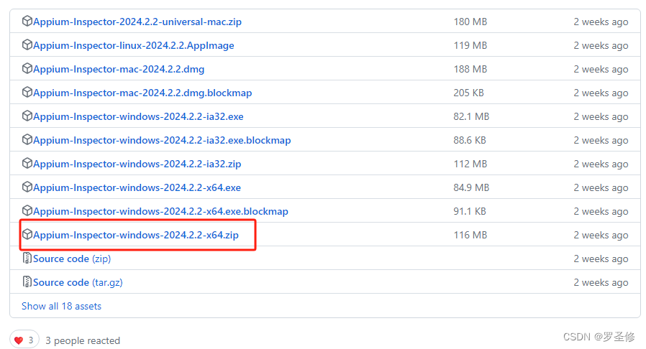Download Source code (tar.gz)
Screen dimensions: 646x349
click(78, 283)
